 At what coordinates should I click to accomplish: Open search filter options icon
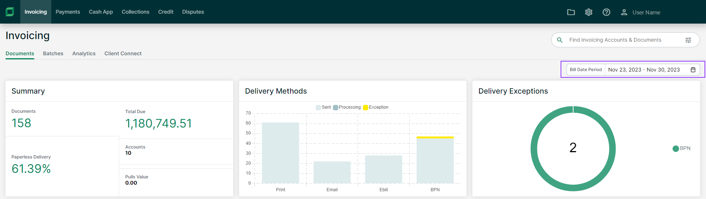(688, 40)
